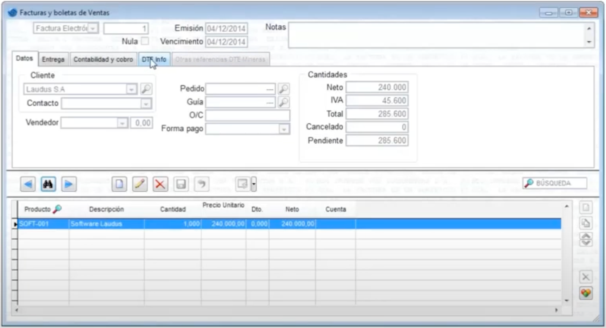The width and height of the screenshot is (606, 328).
Task: Click the Producto column search magnifier
Action: (57, 209)
